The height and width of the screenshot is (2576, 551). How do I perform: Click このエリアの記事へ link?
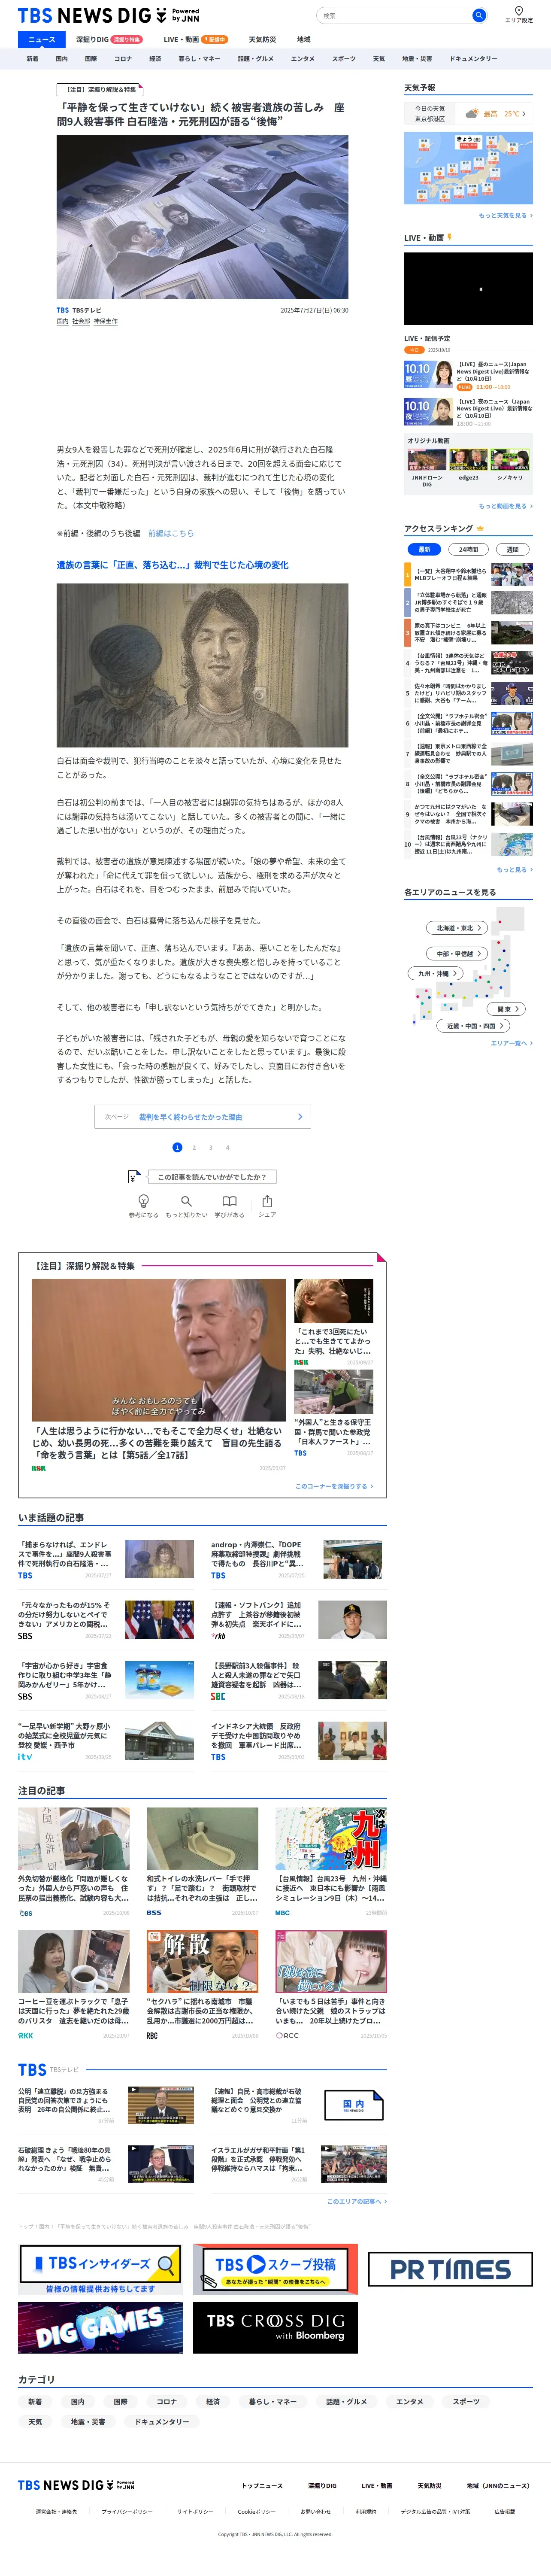(356, 2201)
